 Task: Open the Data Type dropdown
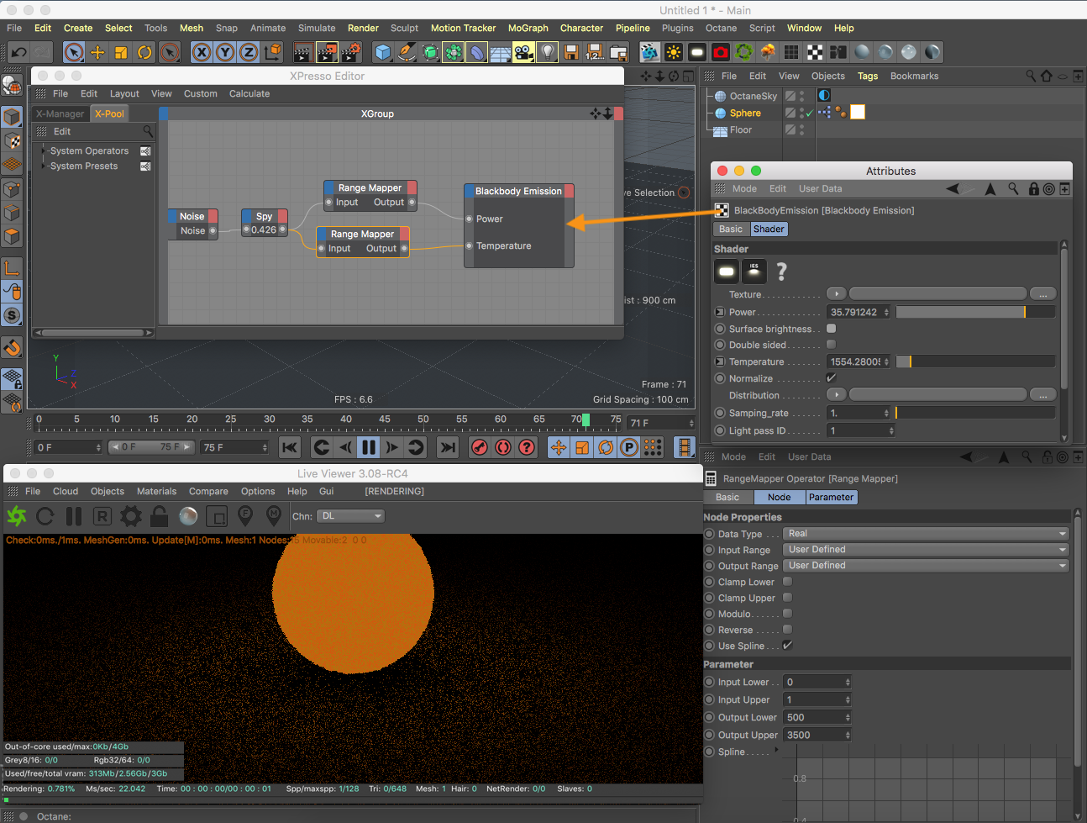[x=926, y=534]
